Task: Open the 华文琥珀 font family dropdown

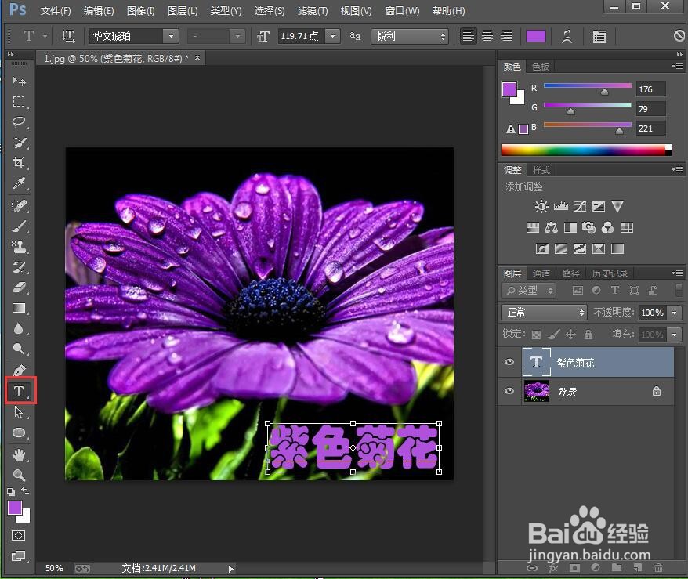Action: click(171, 35)
